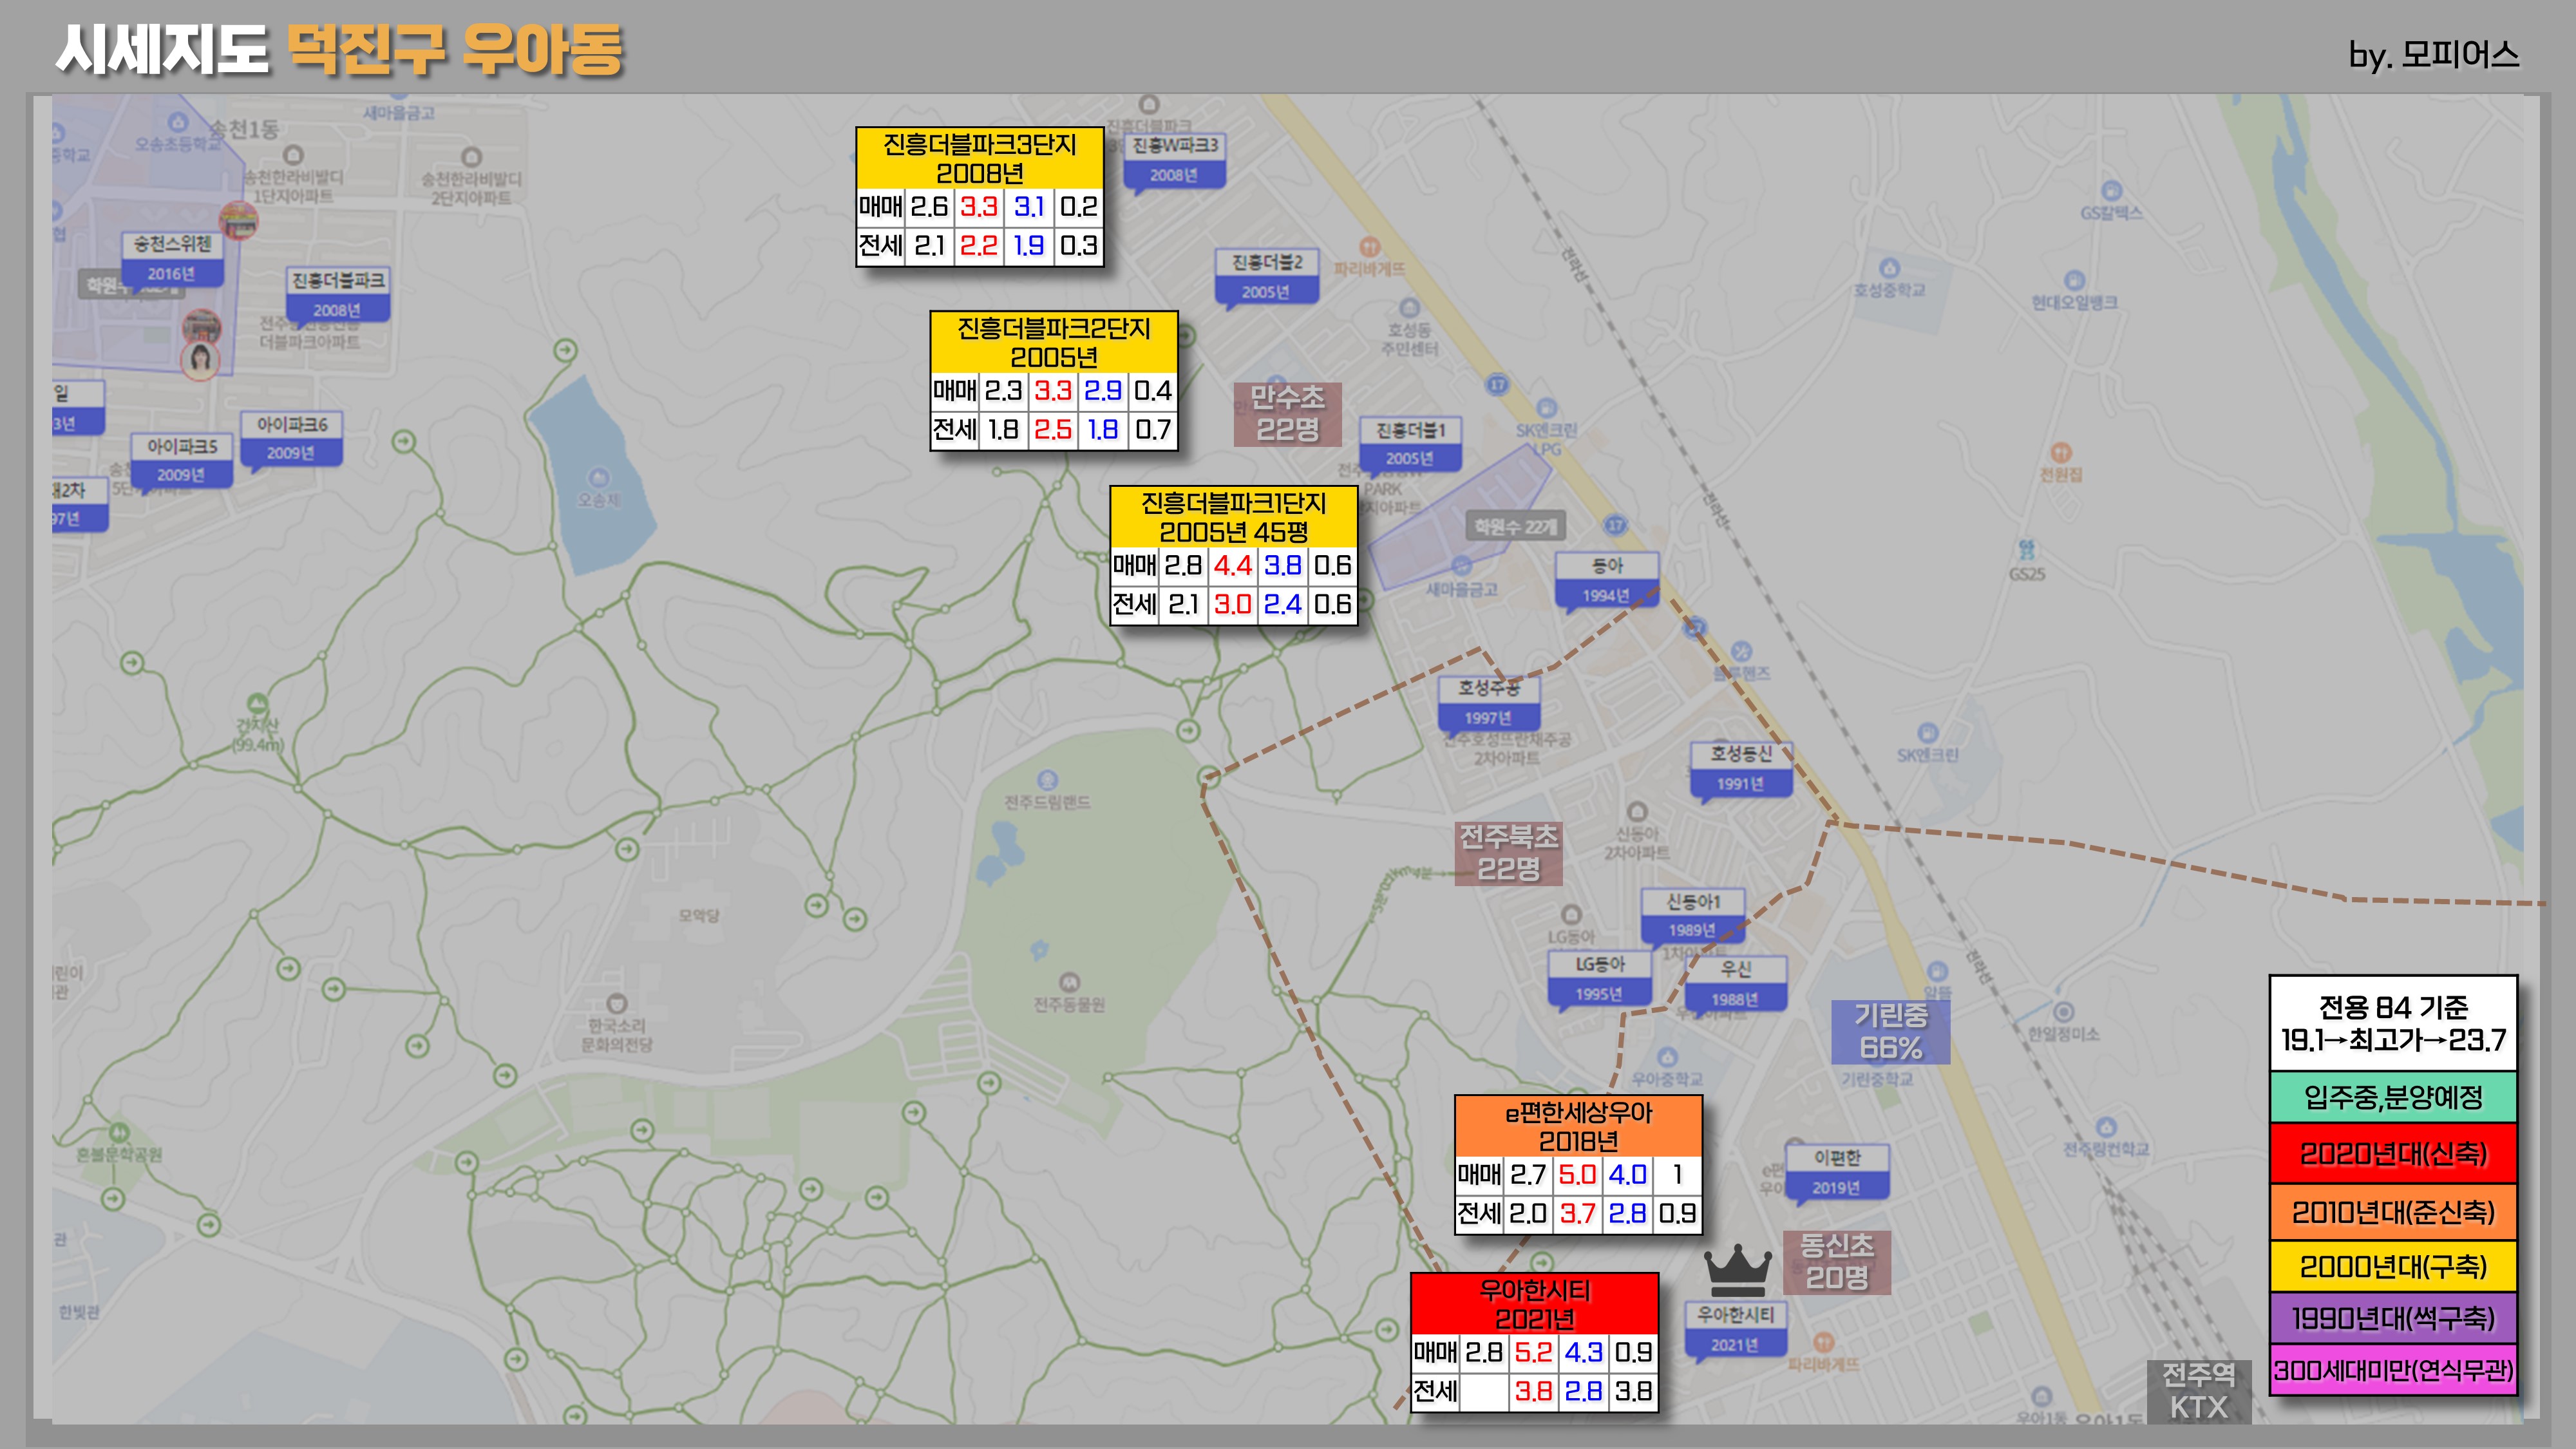Select the purple 1990년대(썩구축) legend box
The width and height of the screenshot is (2576, 1449).
point(2392,1318)
